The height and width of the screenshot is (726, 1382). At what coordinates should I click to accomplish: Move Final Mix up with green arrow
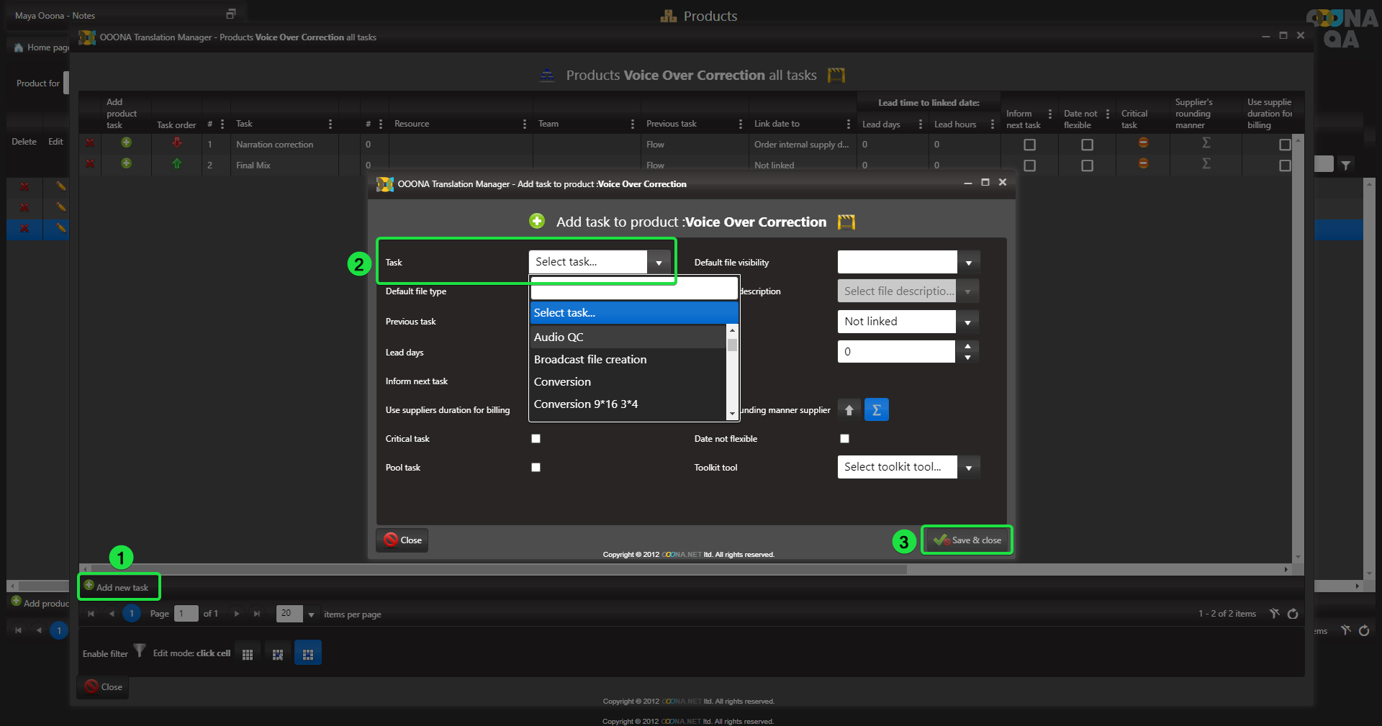pyautogui.click(x=177, y=164)
